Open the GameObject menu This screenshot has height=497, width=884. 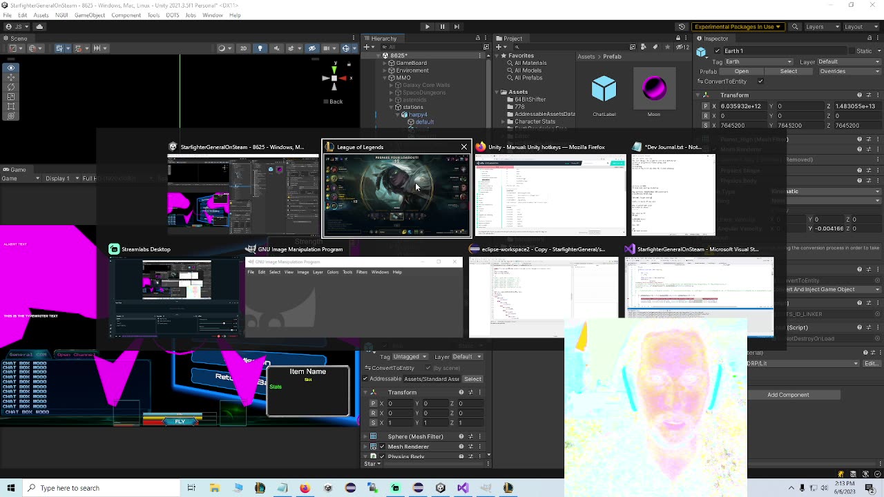click(x=90, y=15)
